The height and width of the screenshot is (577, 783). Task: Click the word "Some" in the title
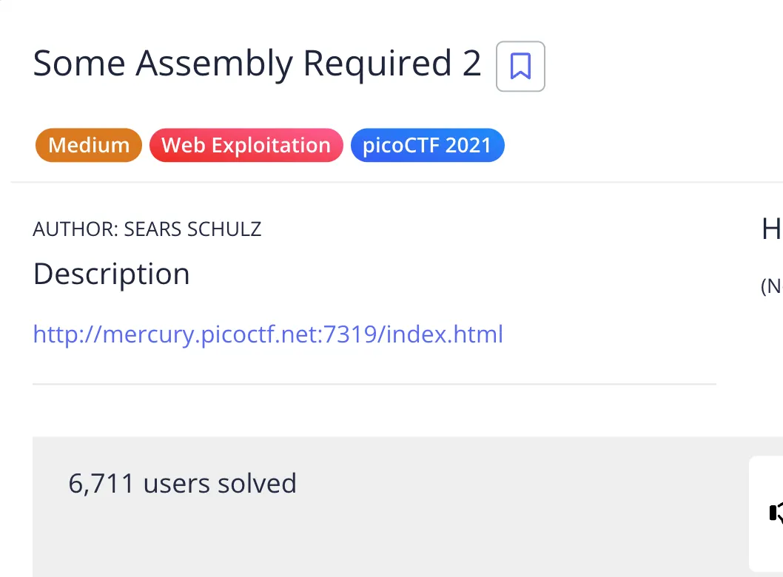pos(79,64)
